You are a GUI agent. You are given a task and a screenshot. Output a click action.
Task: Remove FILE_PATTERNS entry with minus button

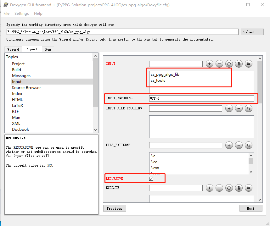(x=239, y=145)
